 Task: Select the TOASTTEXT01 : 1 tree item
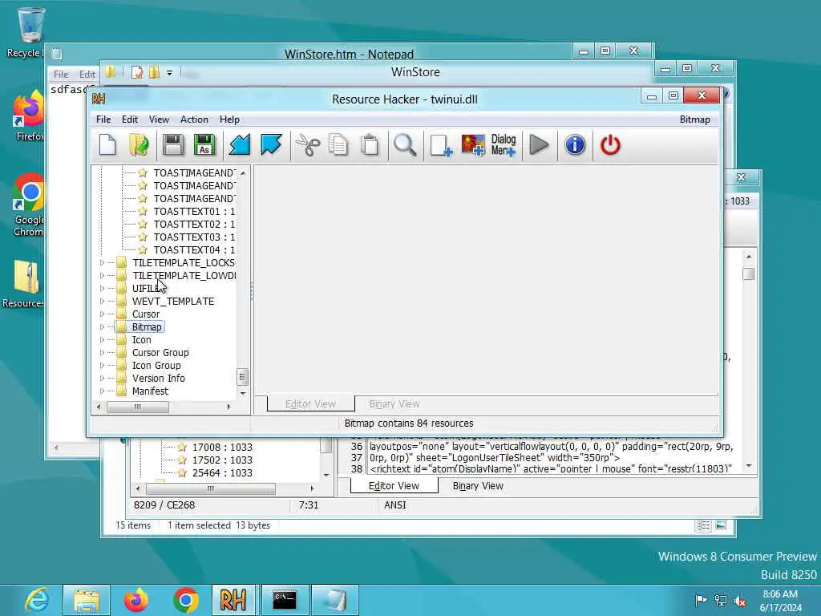pyautogui.click(x=194, y=211)
